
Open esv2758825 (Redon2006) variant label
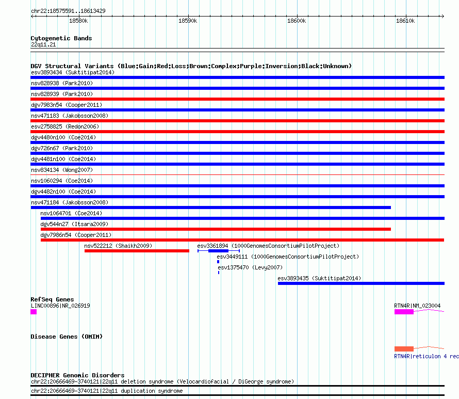pyautogui.click(x=65, y=126)
